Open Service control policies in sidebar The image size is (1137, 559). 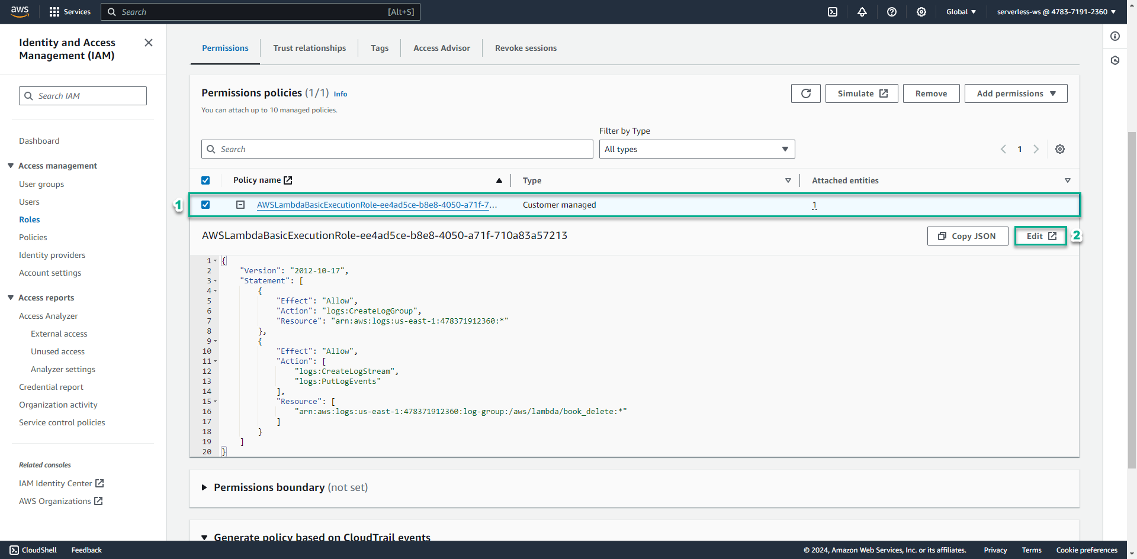[x=62, y=422]
